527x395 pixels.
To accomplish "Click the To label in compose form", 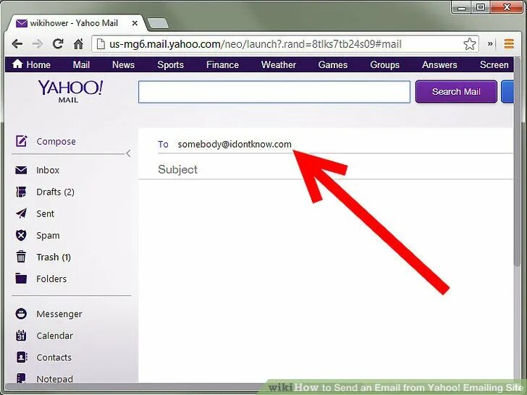I will pyautogui.click(x=163, y=144).
